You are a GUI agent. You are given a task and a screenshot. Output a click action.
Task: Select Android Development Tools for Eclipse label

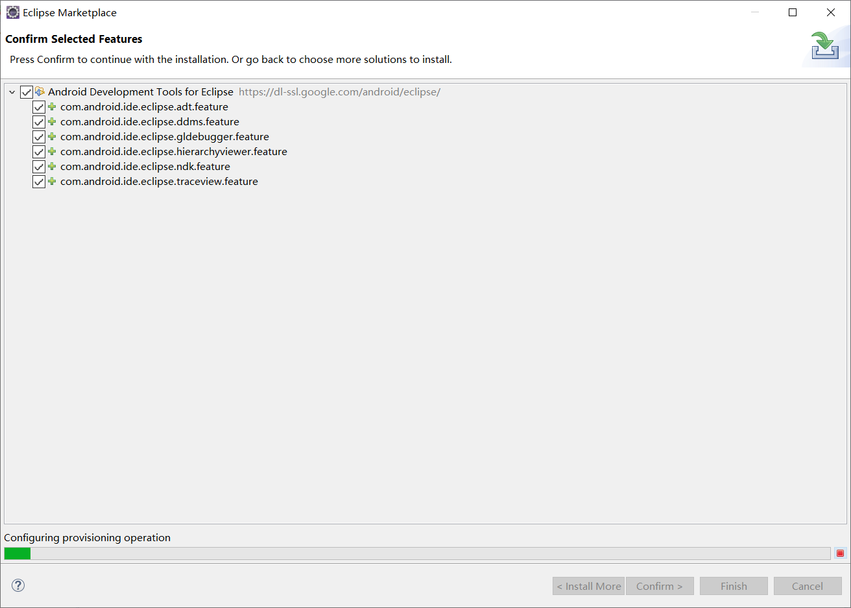point(141,91)
